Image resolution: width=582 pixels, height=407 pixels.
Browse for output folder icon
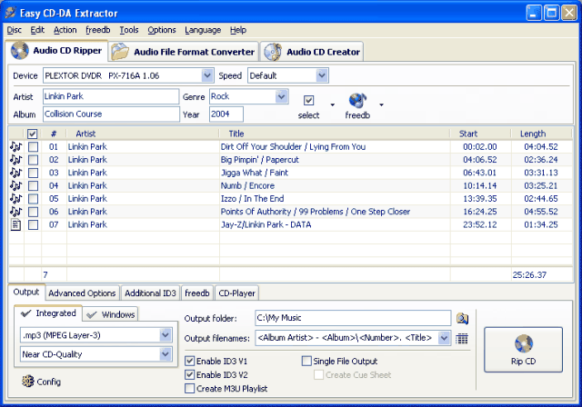[x=462, y=318]
